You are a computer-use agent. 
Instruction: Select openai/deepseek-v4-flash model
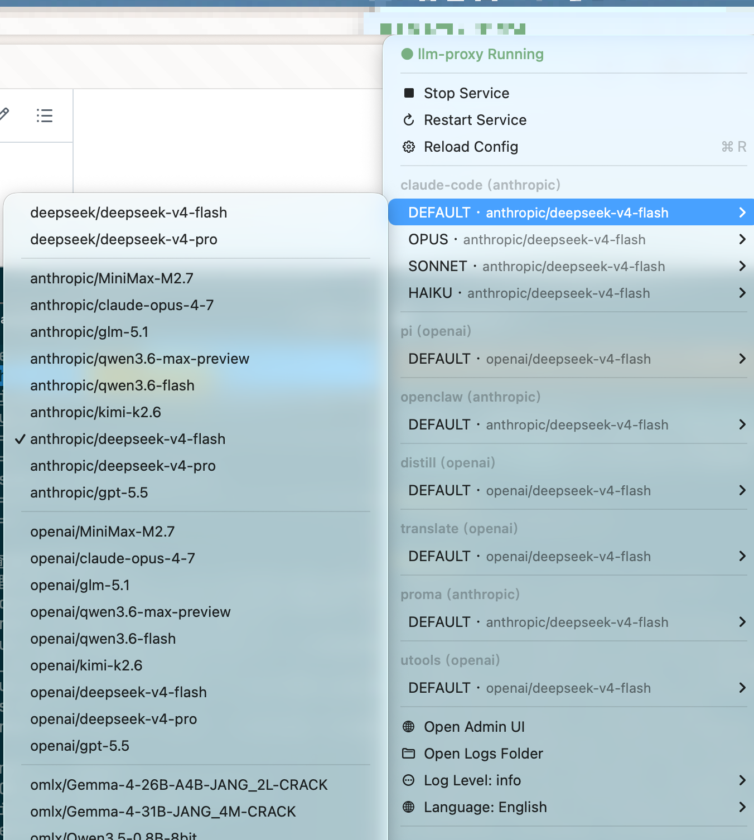coord(195,692)
